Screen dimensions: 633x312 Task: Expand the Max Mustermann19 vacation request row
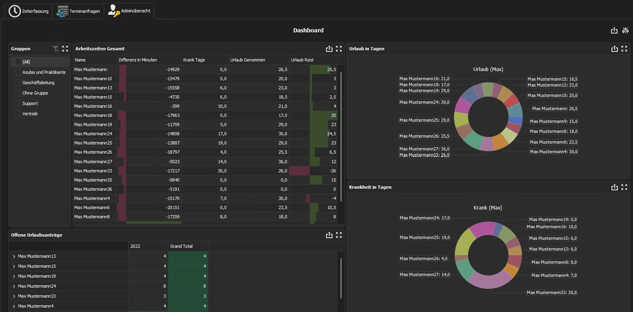14,276
